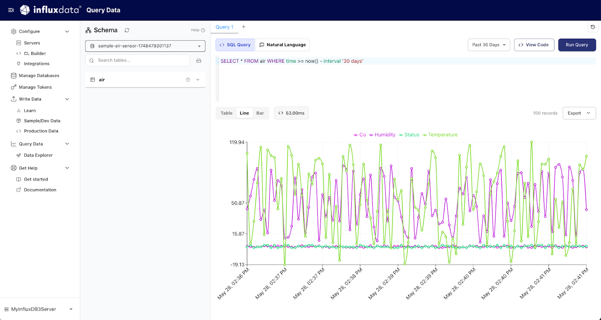Open query history clock icon
The height and width of the screenshot is (320, 601).
593,27
